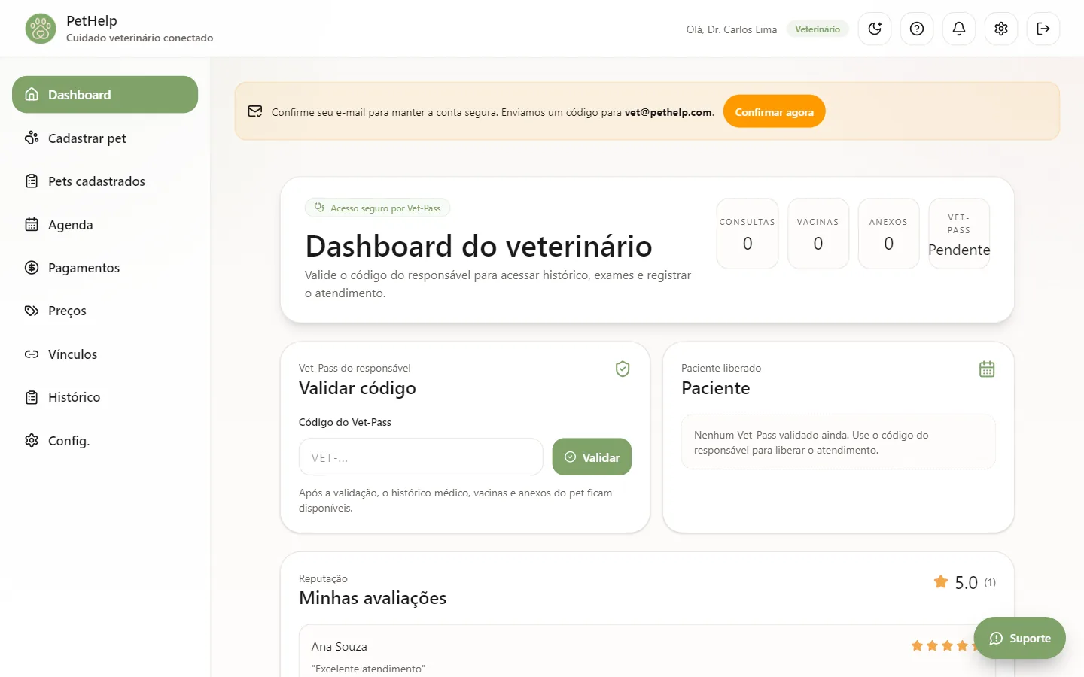Go to Dashboard in sidebar
The width and height of the screenshot is (1084, 677).
coord(105,95)
